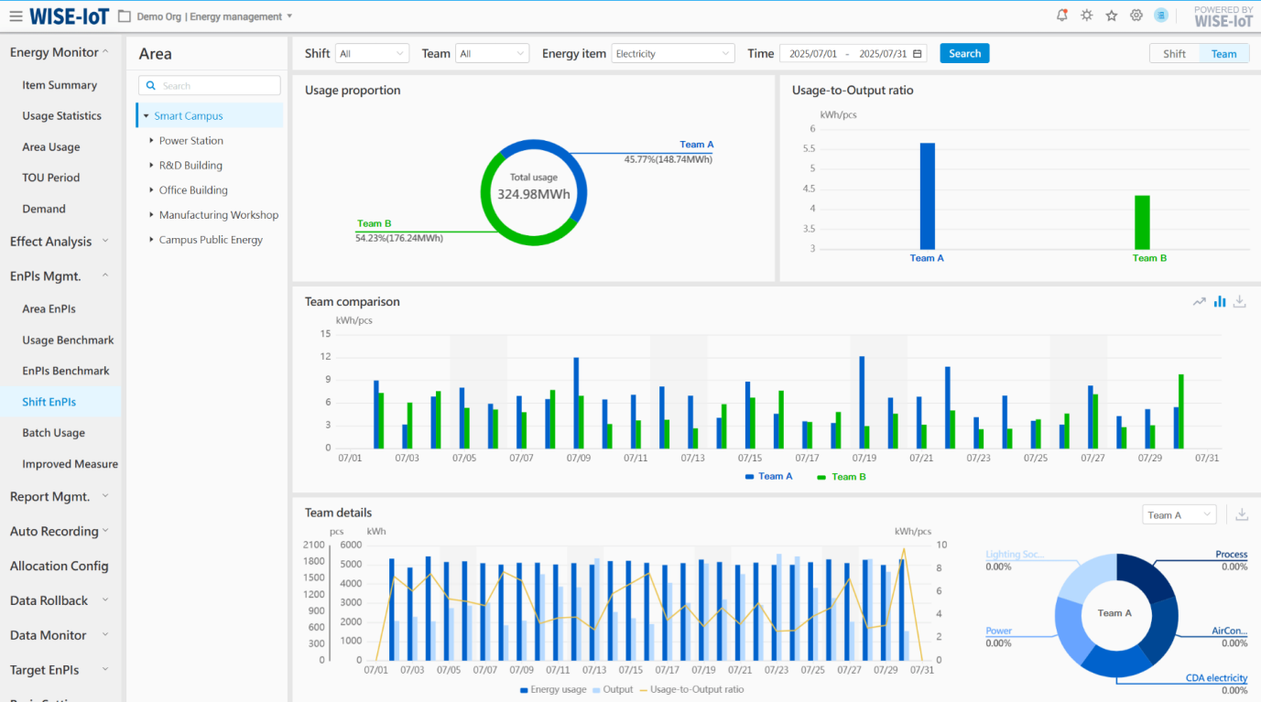Switch Team comparison to line chart view
Screen dimensions: 1261x702
click(x=1199, y=302)
